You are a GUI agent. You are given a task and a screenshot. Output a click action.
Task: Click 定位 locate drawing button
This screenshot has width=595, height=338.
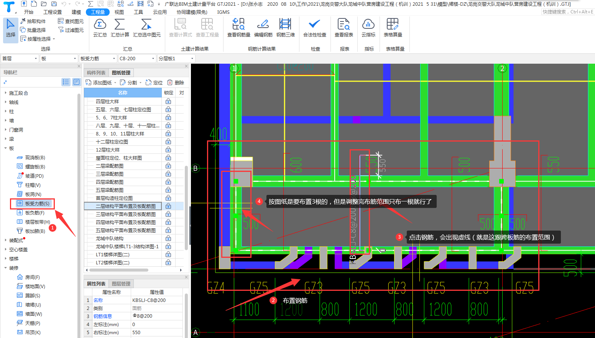pos(154,82)
